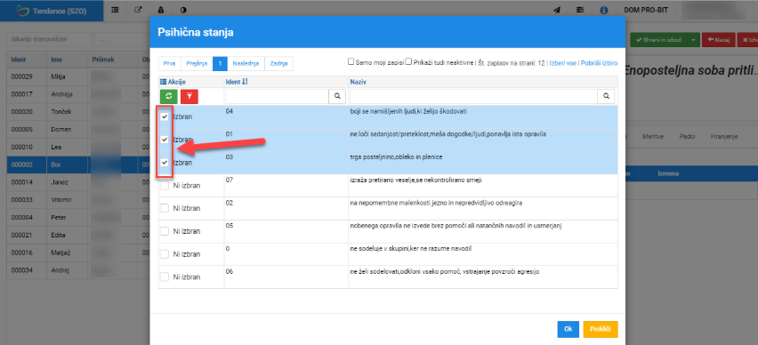This screenshot has width=758, height=345.
Task: Uncheck the checkbox for row 01
Action: click(x=165, y=140)
